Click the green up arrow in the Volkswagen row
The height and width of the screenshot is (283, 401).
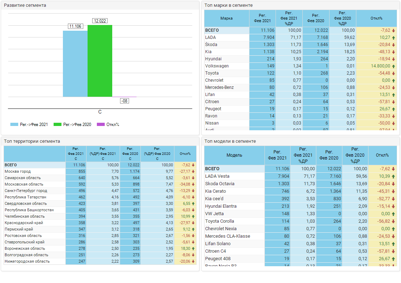point(393,66)
